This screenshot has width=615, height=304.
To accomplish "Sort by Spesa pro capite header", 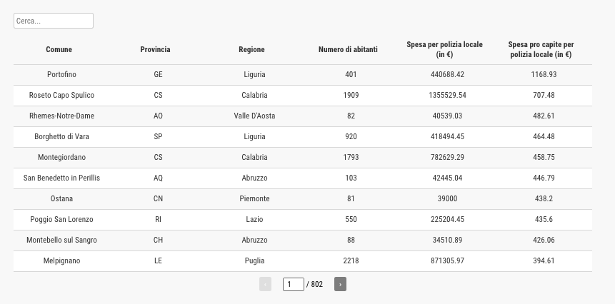I will click(x=541, y=49).
